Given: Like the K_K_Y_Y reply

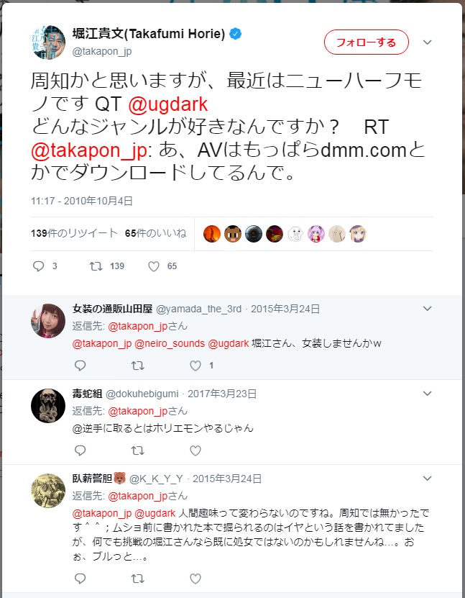Looking at the screenshot, I should pyautogui.click(x=195, y=579).
